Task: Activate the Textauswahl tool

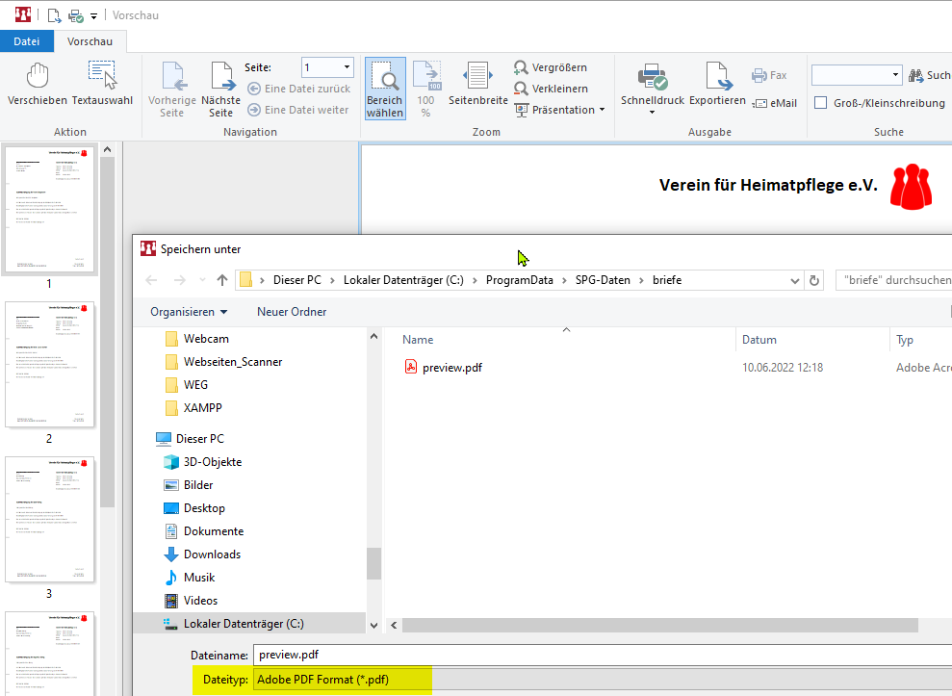Action: pyautogui.click(x=102, y=85)
